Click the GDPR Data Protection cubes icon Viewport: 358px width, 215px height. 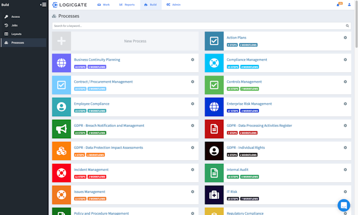click(61, 151)
